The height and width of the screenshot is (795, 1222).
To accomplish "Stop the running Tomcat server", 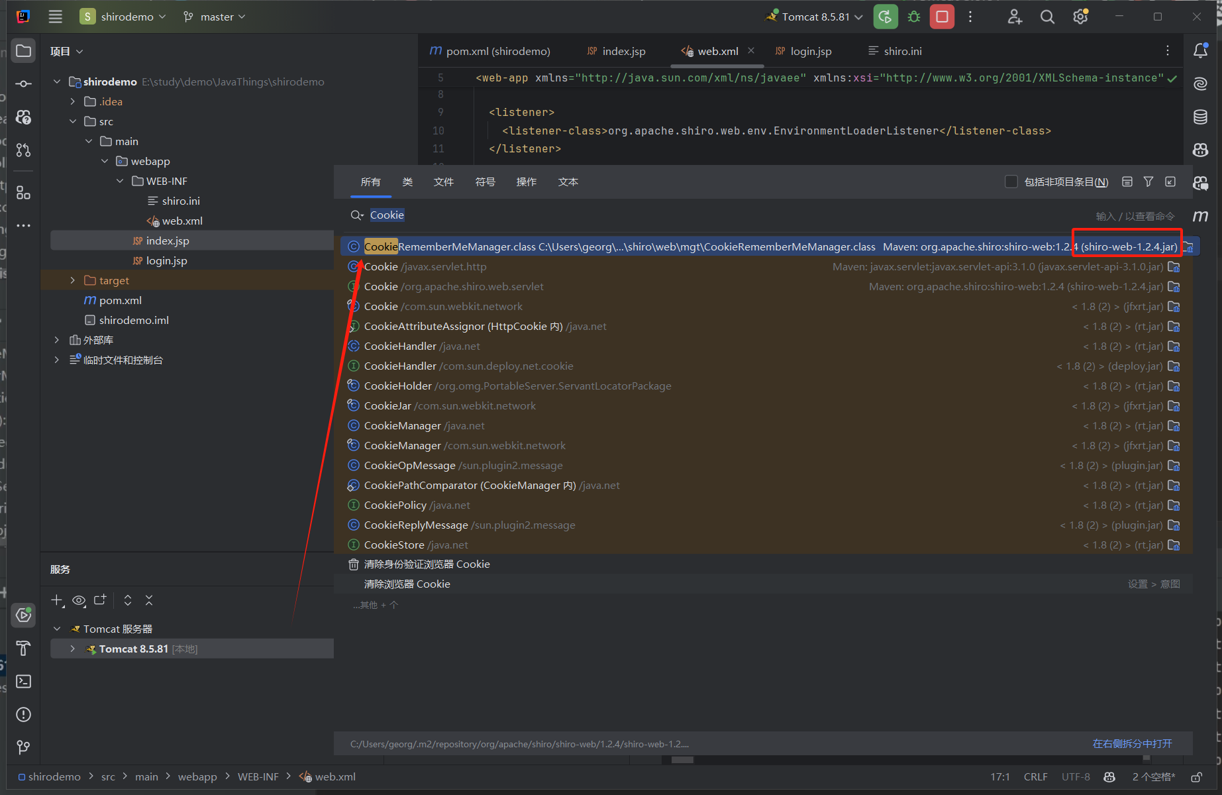I will [x=942, y=17].
